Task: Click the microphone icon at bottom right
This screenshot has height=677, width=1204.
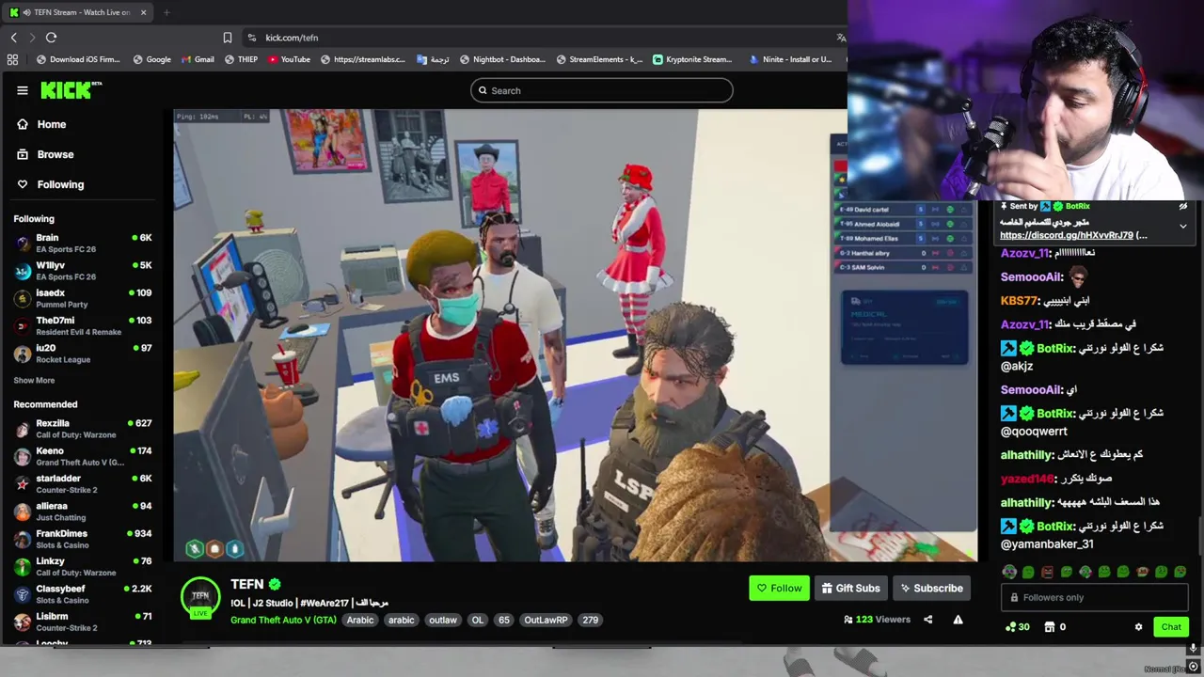Action: pos(1193,649)
